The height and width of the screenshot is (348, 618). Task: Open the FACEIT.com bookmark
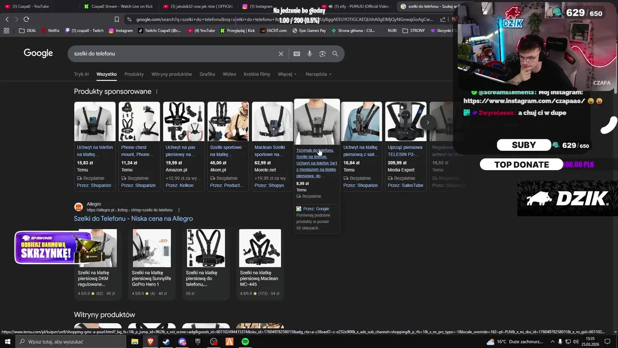(x=273, y=30)
